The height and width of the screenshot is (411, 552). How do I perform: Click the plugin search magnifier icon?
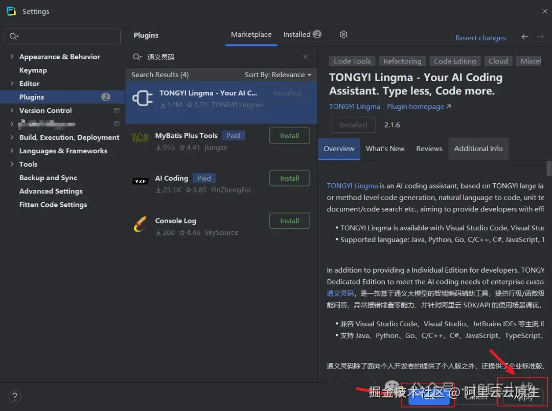pyautogui.click(x=137, y=57)
